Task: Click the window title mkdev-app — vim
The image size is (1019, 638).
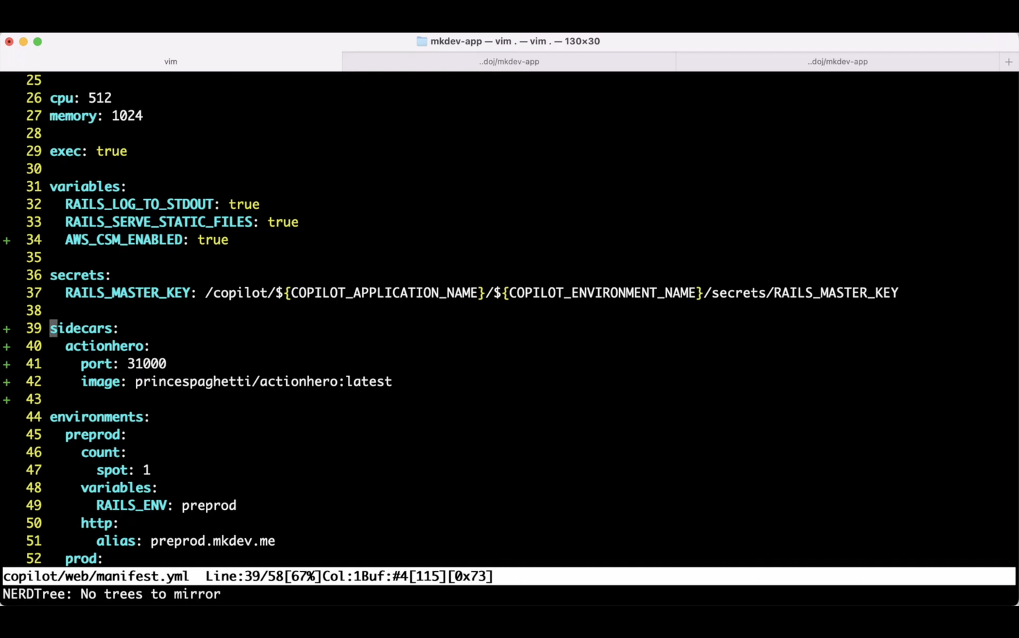Action: [515, 41]
